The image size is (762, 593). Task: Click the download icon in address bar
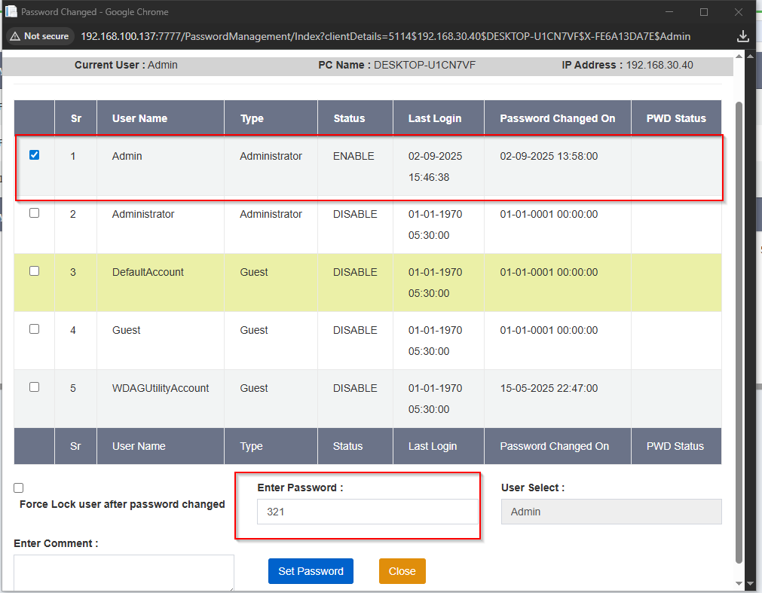[742, 36]
